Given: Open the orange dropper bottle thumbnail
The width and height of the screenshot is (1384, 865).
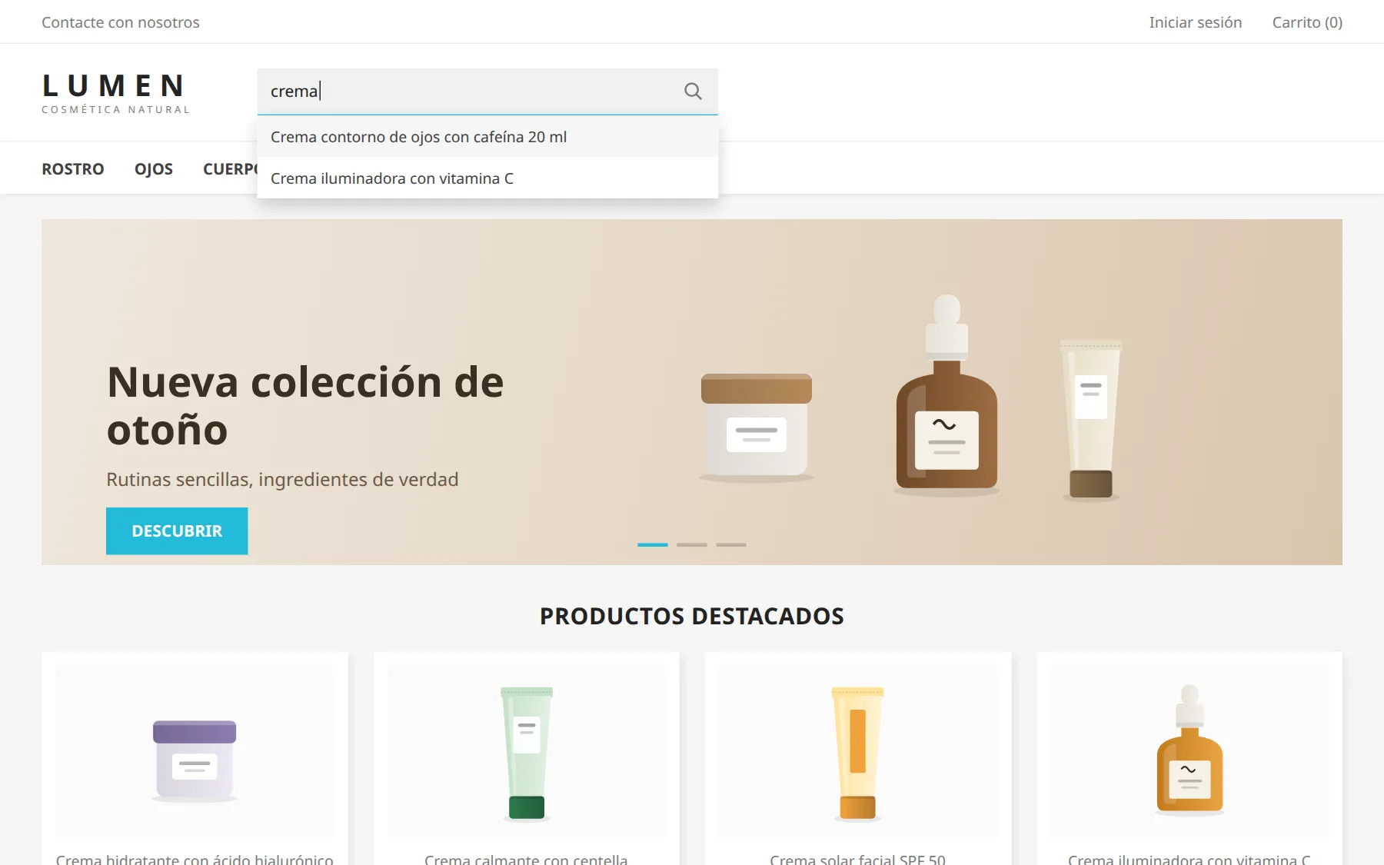Looking at the screenshot, I should [x=1189, y=752].
